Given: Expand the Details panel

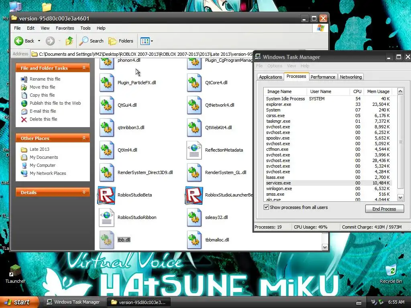Looking at the screenshot, I should pyautogui.click(x=84, y=192).
